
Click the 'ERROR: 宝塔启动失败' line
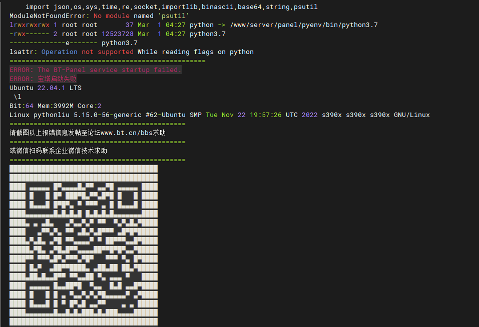[x=43, y=78]
